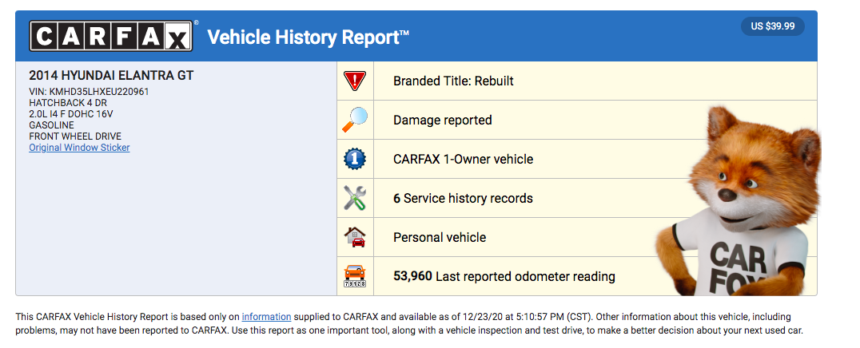
Task: Click the red Branded Title warning icon
Action: click(354, 81)
